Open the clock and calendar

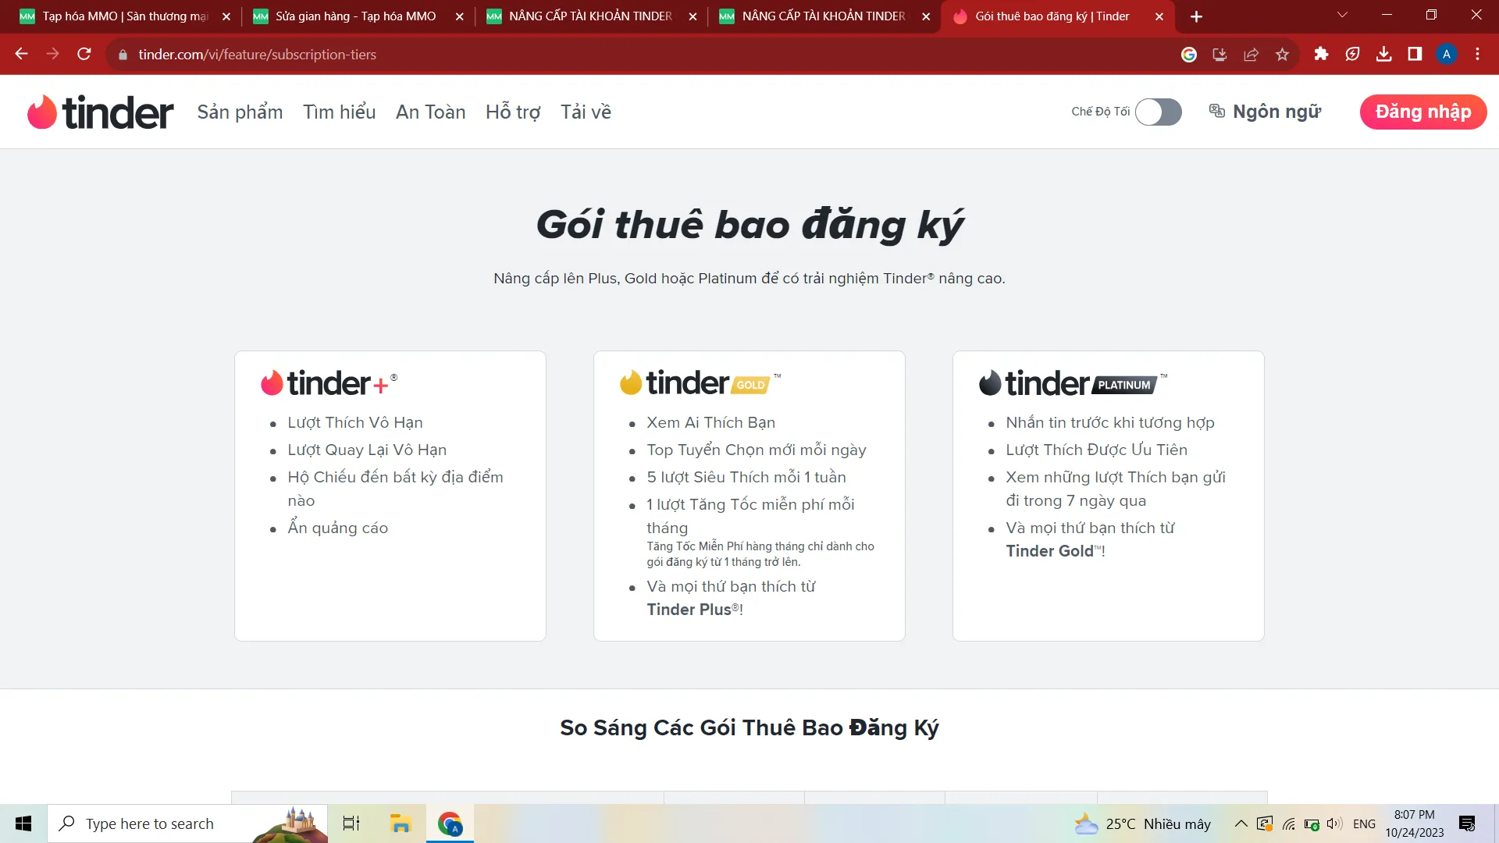[x=1415, y=823]
